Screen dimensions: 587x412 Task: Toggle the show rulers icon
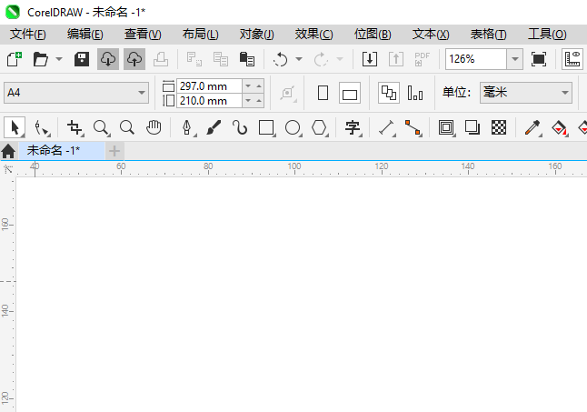[572, 59]
